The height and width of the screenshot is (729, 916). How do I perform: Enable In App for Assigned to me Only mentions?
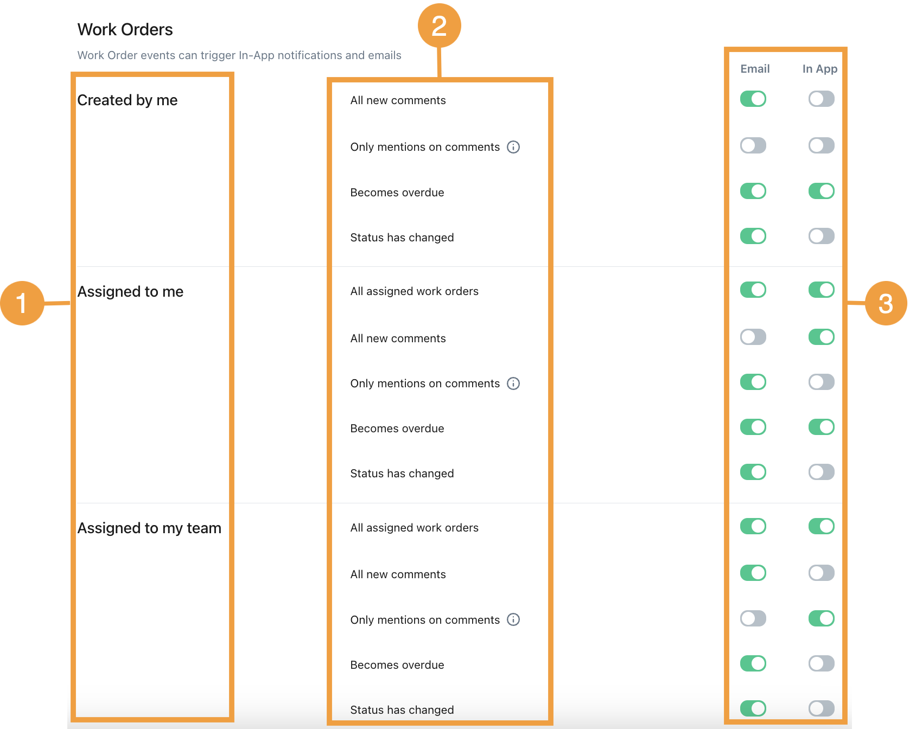[x=822, y=382]
